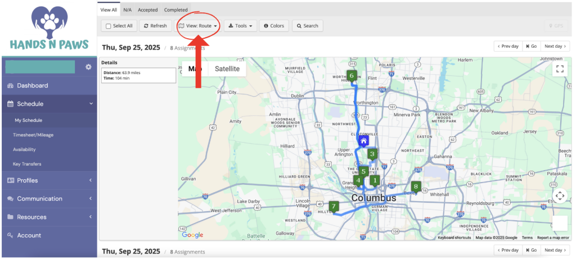Switch map to Satellite view
Image resolution: width=576 pixels, height=259 pixels.
click(227, 69)
